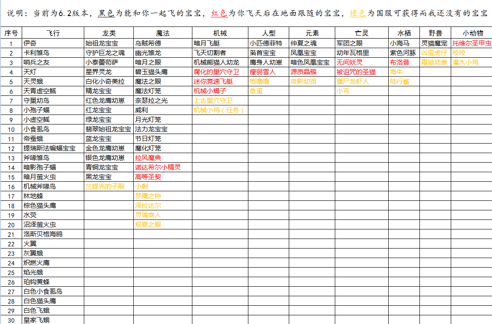Click the 枭首宝宝 cell
The height and width of the screenshot is (324, 492).
269,52
